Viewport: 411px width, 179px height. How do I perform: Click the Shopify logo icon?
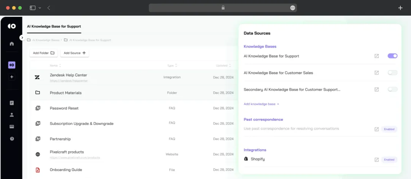click(x=246, y=158)
